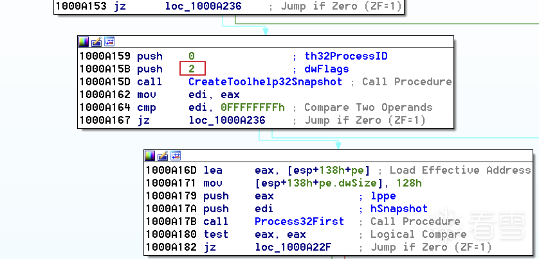The image size is (539, 259).
Task: Click pe.dwSize operand text
Action: pos(348,183)
